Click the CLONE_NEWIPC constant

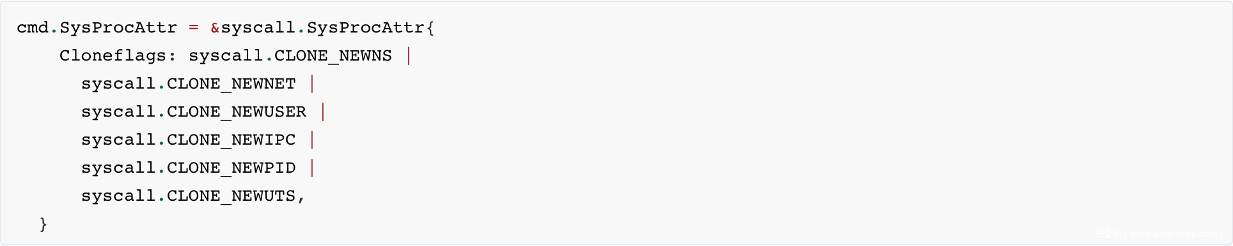232,140
